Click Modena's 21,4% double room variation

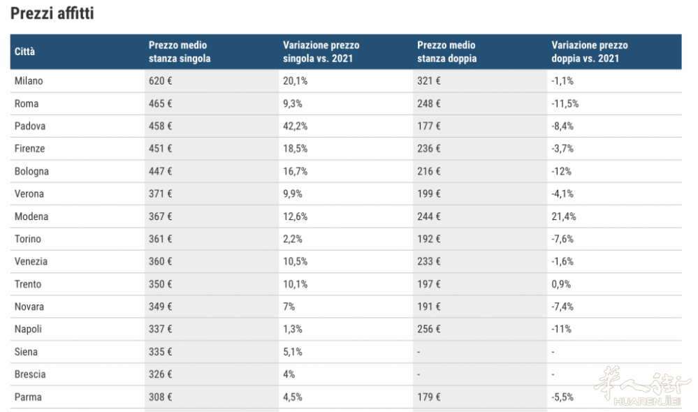click(x=564, y=216)
